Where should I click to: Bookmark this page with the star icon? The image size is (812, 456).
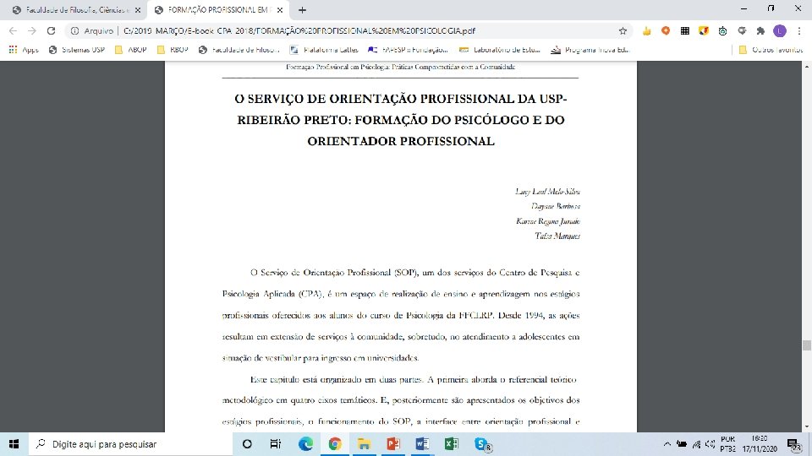click(623, 31)
